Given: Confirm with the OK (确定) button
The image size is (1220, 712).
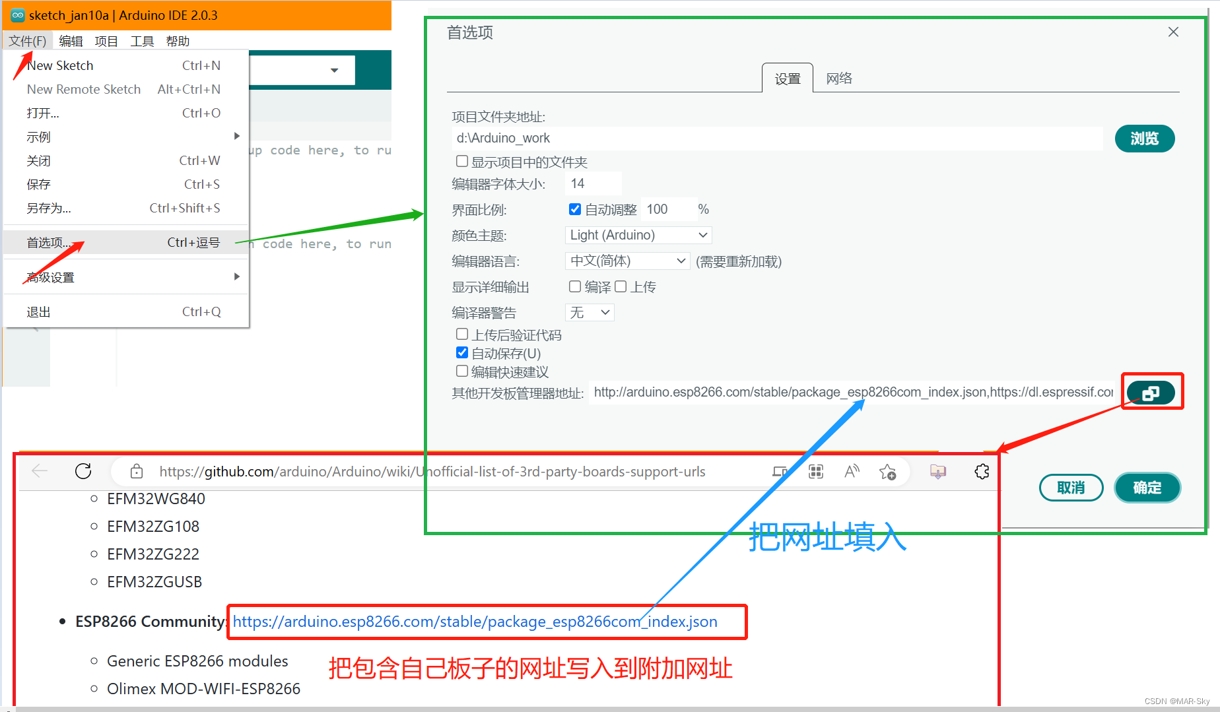Looking at the screenshot, I should click(x=1147, y=488).
